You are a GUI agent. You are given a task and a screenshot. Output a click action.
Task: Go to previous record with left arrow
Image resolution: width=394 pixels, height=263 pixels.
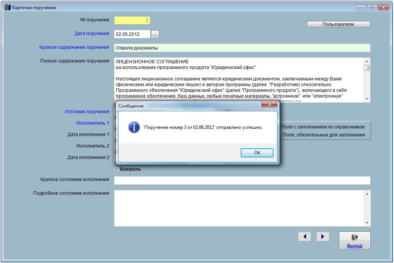305,236
